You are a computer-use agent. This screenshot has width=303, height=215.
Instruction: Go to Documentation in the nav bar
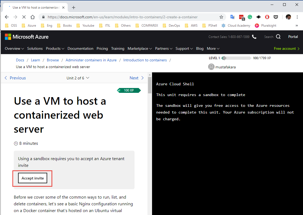click(x=80, y=49)
